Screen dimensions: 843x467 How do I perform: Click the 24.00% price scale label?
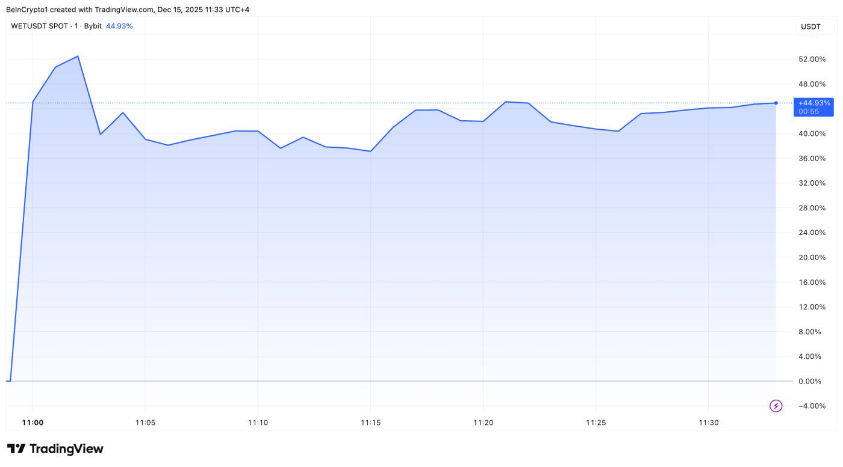coord(810,233)
